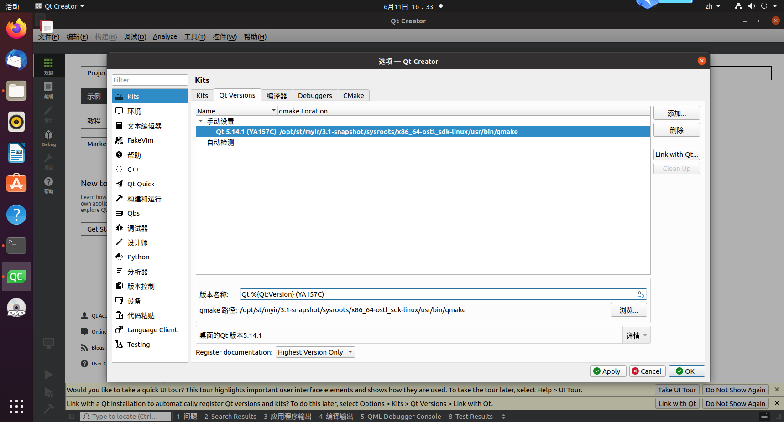Open the Qt Quick settings category
The height and width of the screenshot is (422, 784).
click(x=150, y=184)
